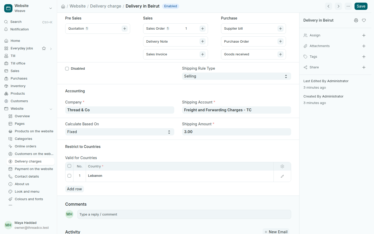The width and height of the screenshot is (374, 234).
Task: Open the Shipping Rule Type dropdown
Action: [x=236, y=76]
